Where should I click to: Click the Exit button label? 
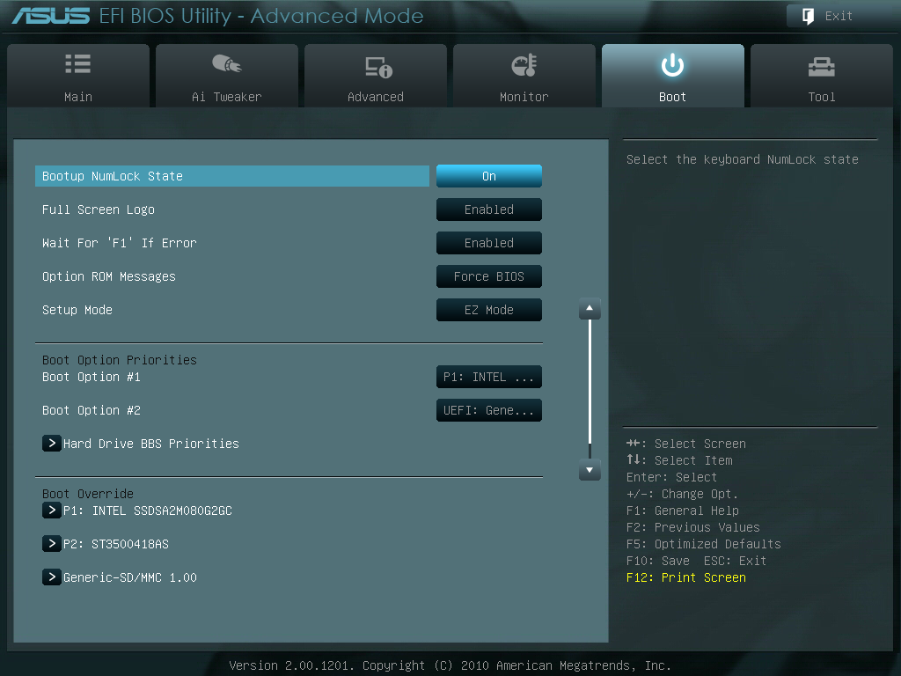pos(839,16)
